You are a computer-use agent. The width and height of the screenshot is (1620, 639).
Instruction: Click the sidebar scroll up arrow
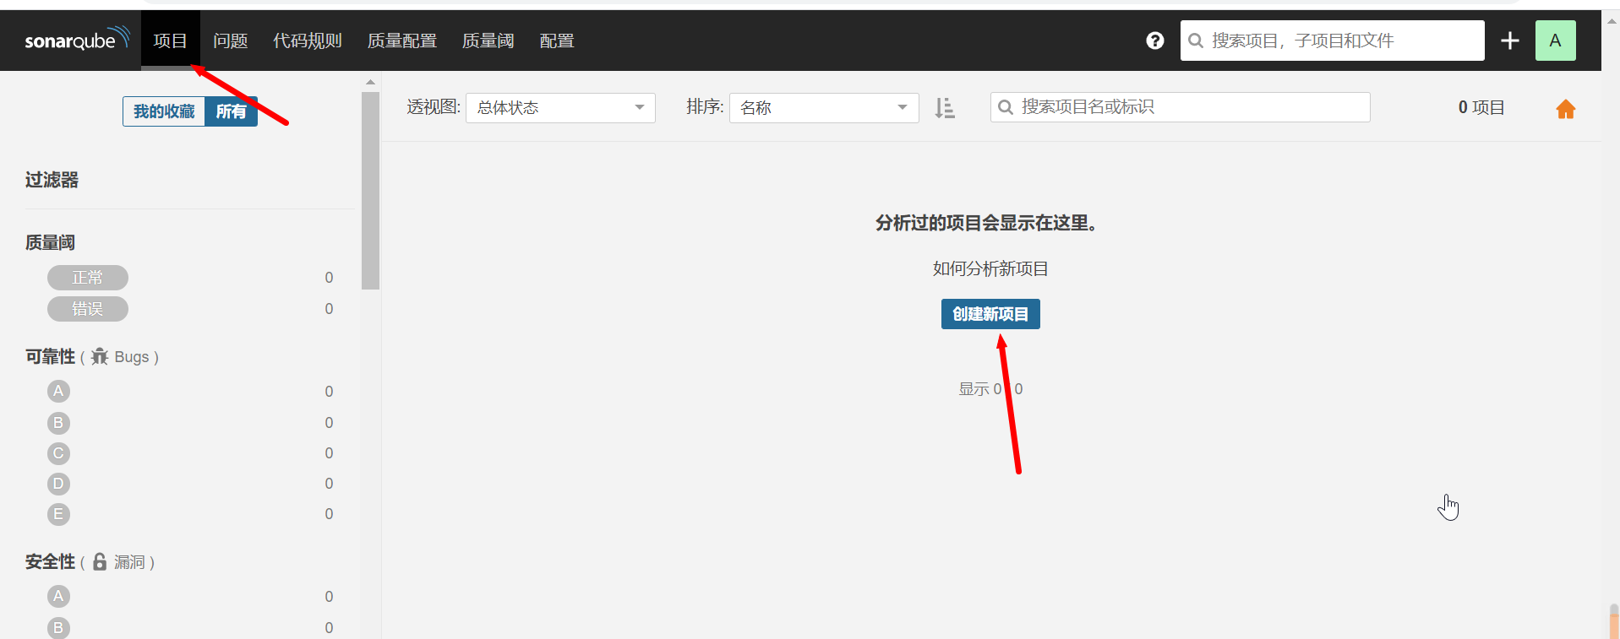tap(370, 82)
